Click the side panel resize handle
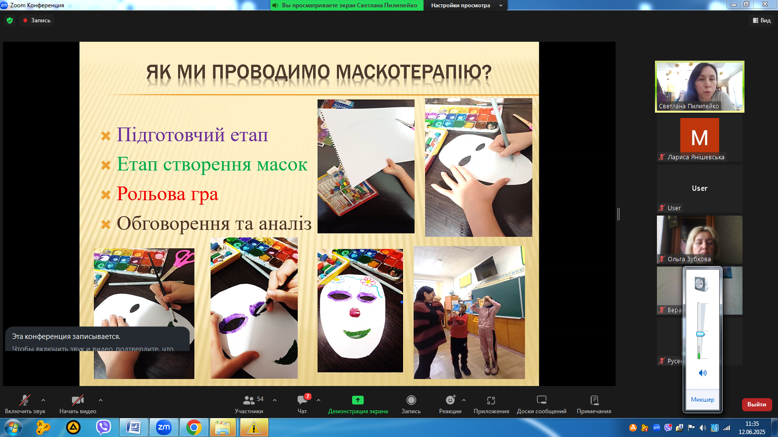Viewport: 778px width, 437px height. [619, 214]
